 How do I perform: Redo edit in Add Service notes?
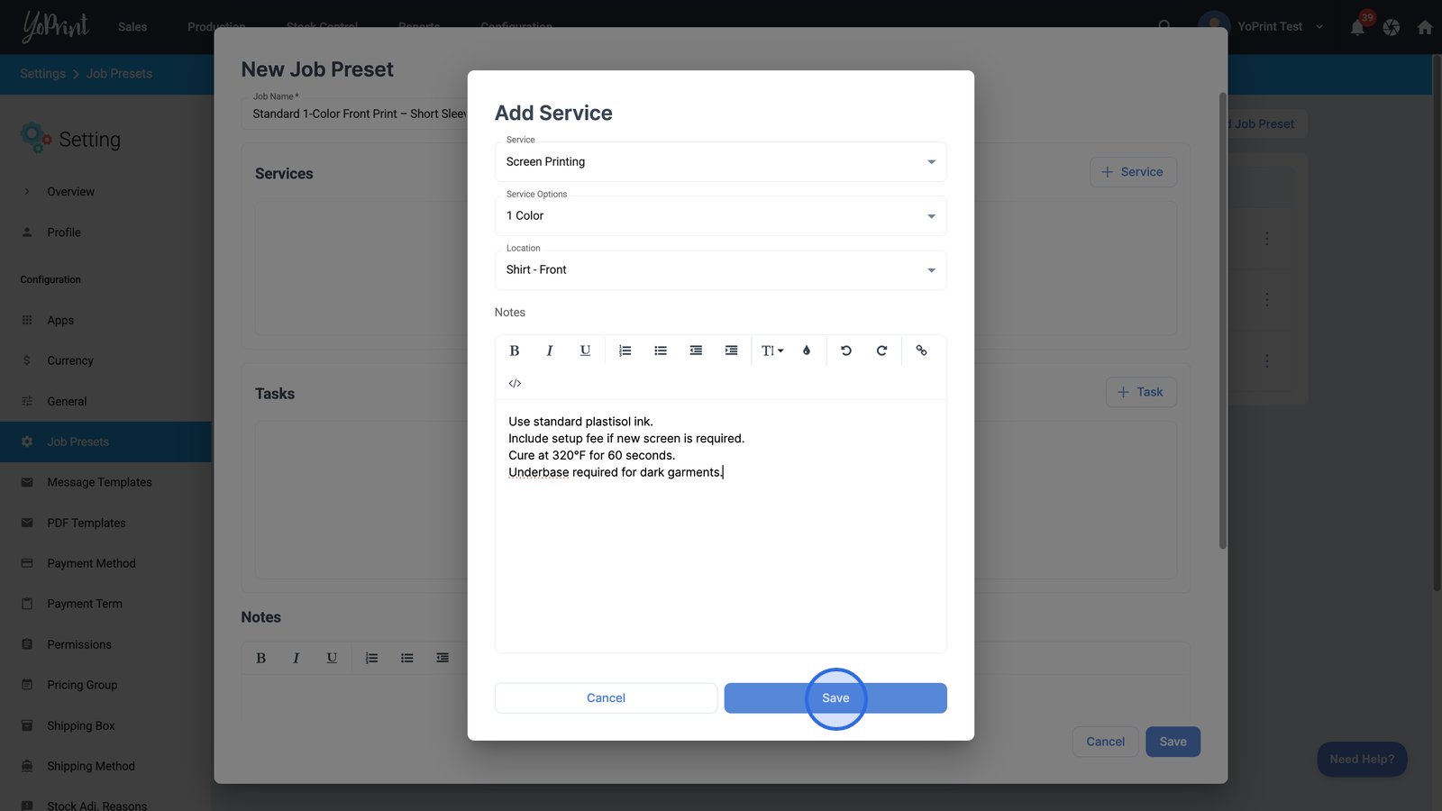pos(881,351)
